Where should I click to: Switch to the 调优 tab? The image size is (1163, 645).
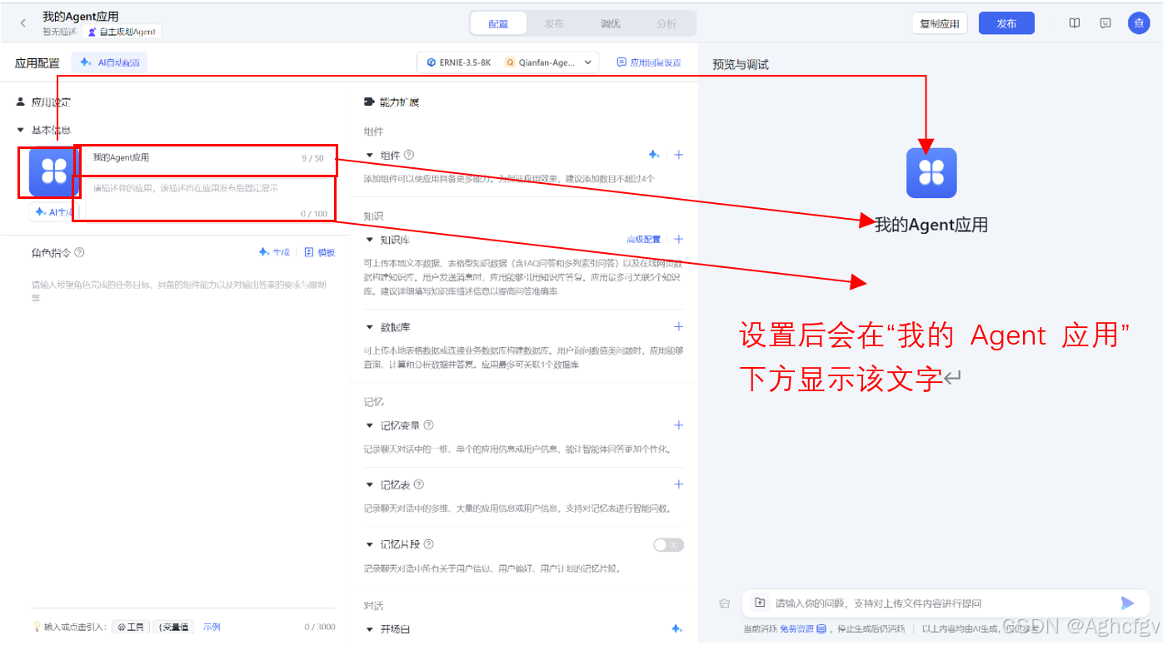(610, 23)
